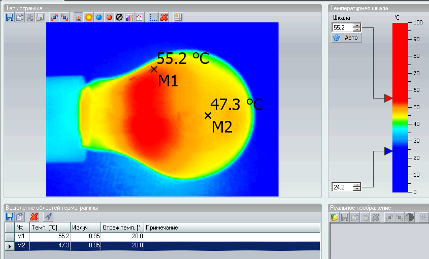
Task: Click the M2 measurement point on the thermogram
Action: point(208,115)
